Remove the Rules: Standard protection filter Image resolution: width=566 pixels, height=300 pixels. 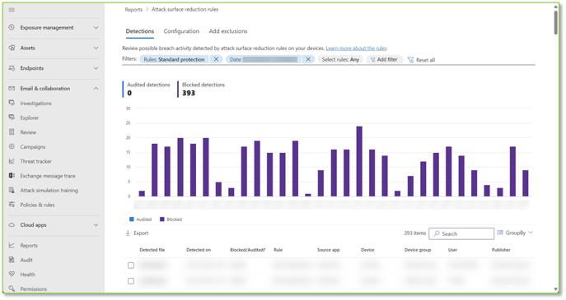(x=216, y=59)
